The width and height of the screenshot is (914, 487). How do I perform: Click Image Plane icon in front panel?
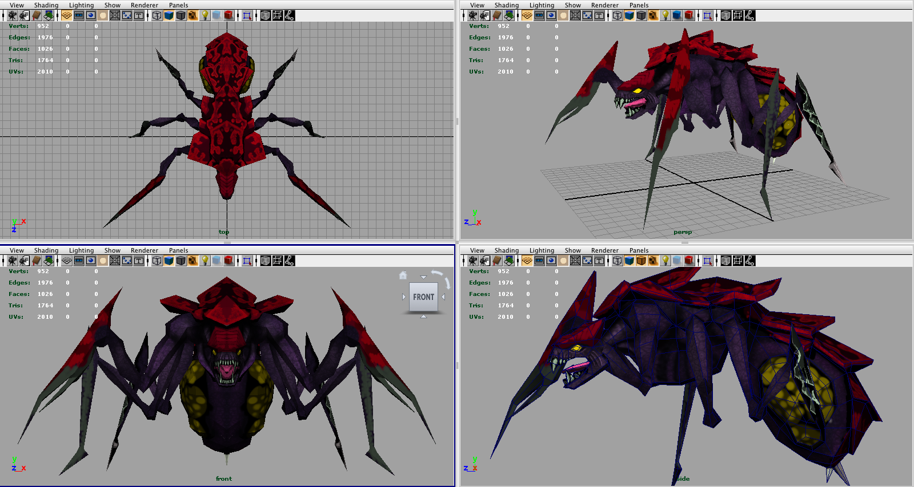coord(49,261)
